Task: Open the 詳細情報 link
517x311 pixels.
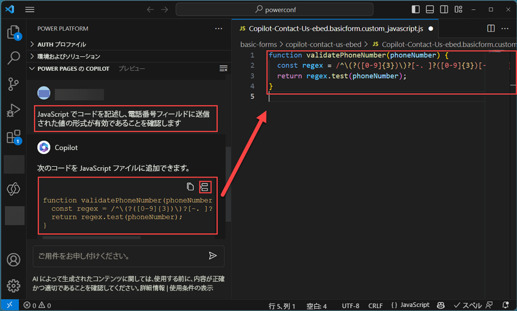Action: point(152,288)
